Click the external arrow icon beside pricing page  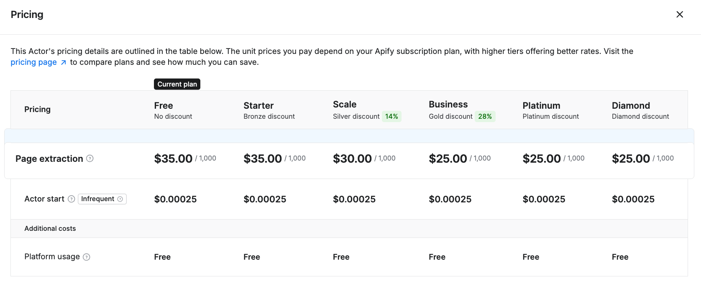(64, 63)
